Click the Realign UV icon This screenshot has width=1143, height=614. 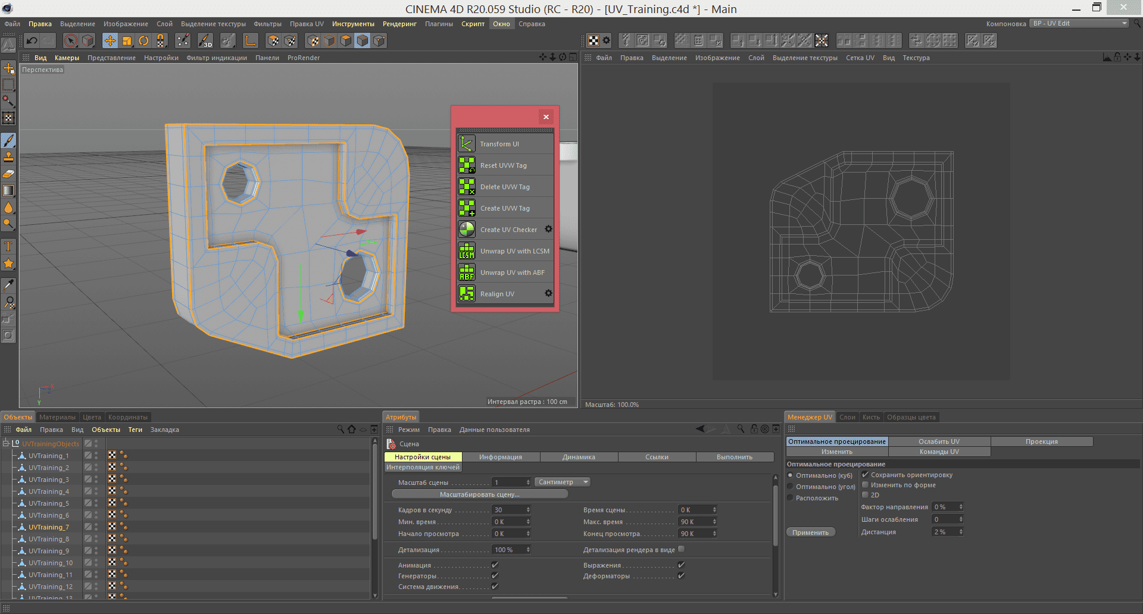(467, 294)
